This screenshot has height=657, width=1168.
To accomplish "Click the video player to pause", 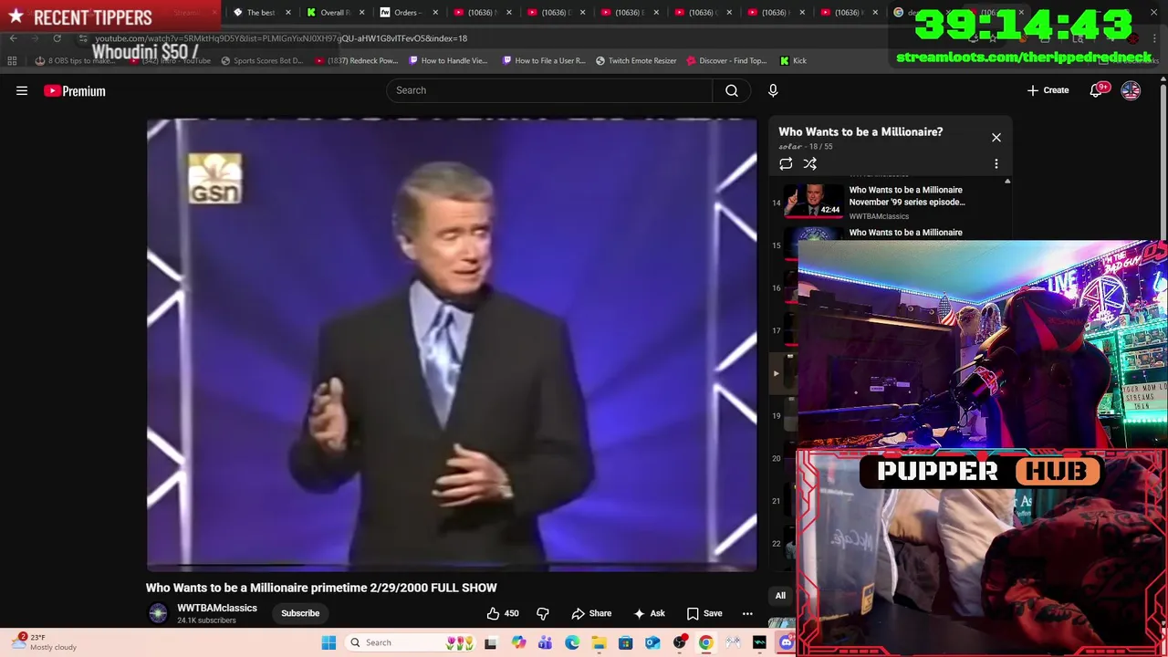I will (452, 345).
